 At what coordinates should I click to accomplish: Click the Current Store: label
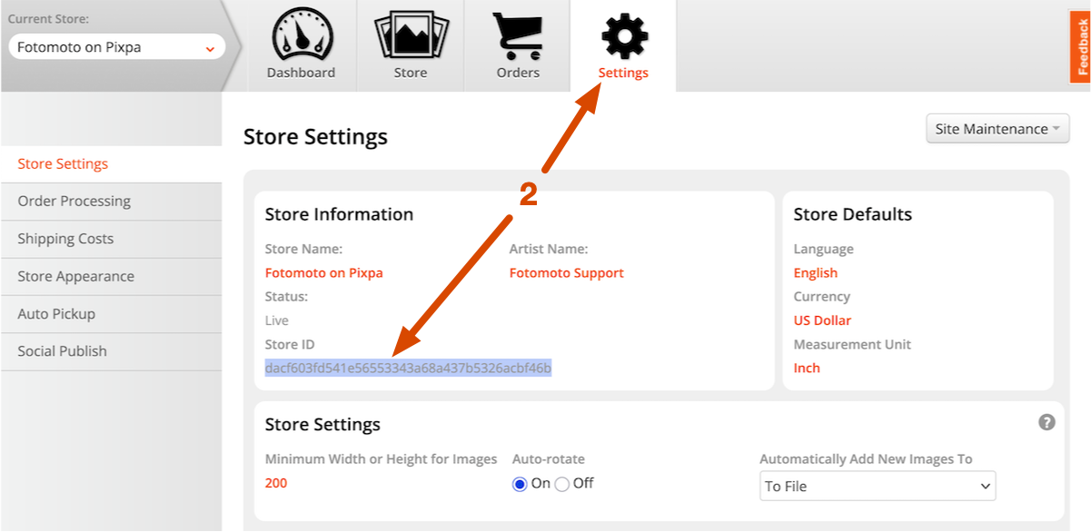48,18
